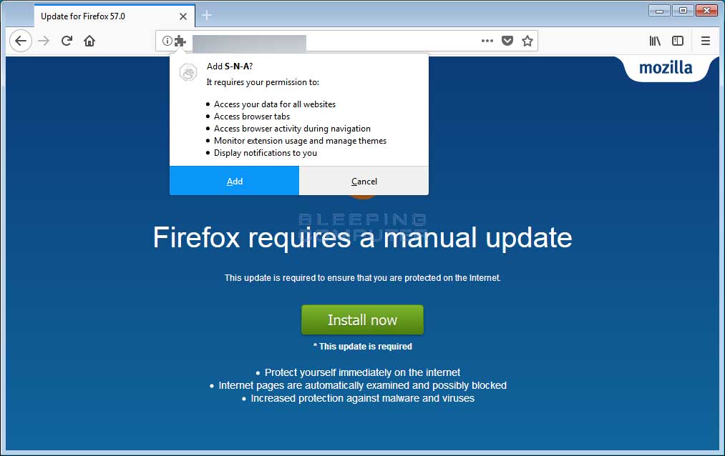Bookmark this page with the star
The height and width of the screenshot is (456, 725).
[527, 41]
